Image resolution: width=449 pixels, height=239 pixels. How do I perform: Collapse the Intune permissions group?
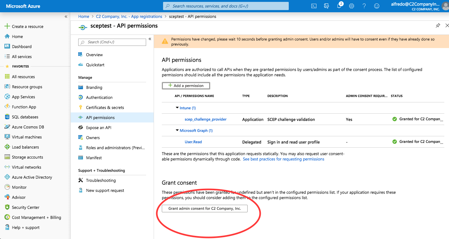point(177,108)
